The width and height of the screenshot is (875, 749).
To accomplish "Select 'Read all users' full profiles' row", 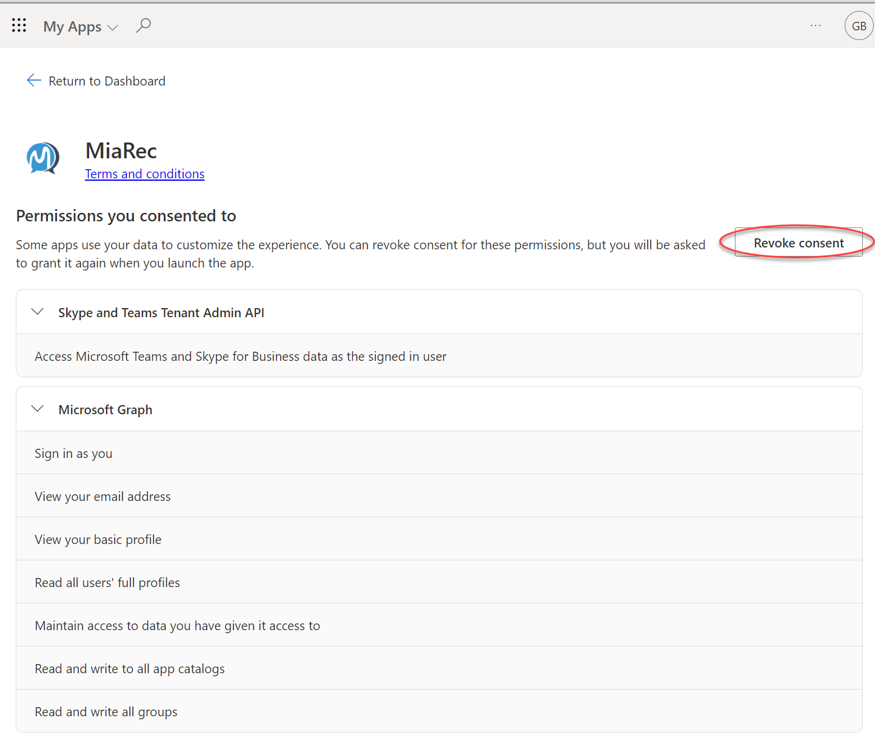I will pyautogui.click(x=439, y=582).
